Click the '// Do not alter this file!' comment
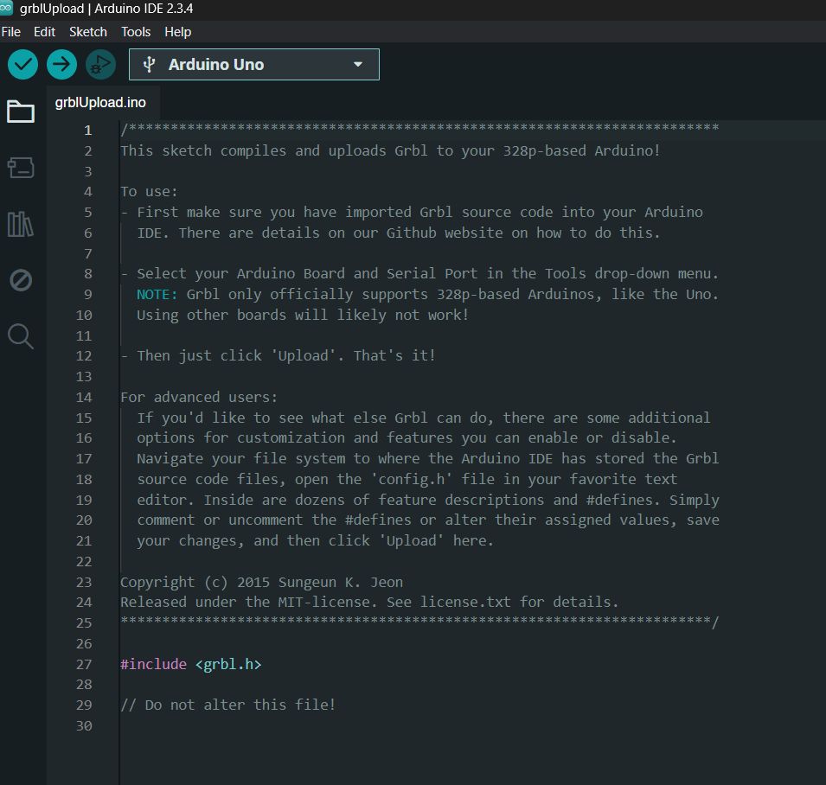826x785 pixels. click(x=227, y=705)
